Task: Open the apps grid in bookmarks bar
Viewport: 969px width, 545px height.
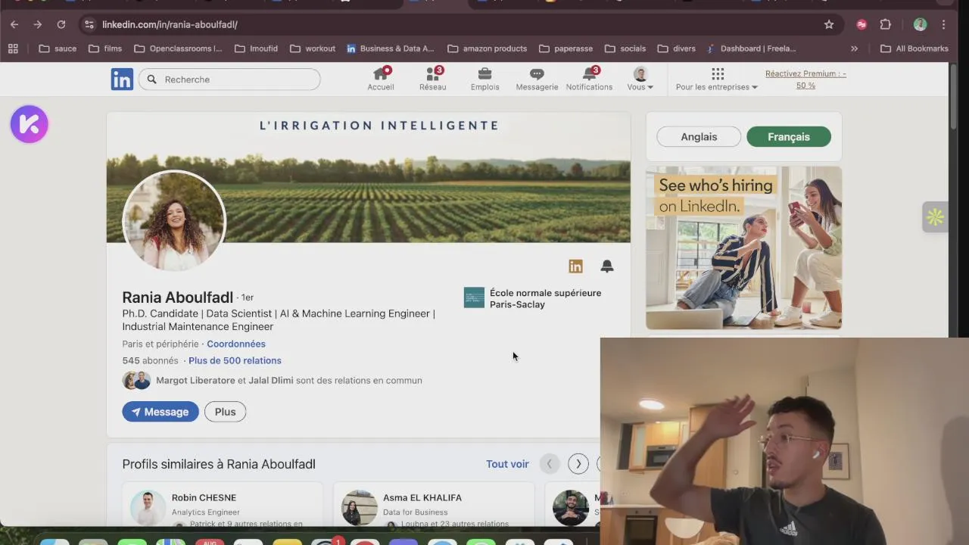Action: click(13, 48)
